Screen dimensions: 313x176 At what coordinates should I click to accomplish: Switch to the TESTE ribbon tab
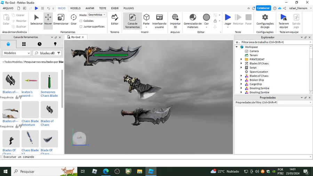pos(103,8)
